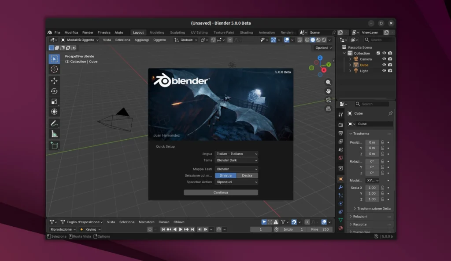This screenshot has height=261, width=451.
Task: Expand the Cube item in the outliner
Action: pos(350,65)
